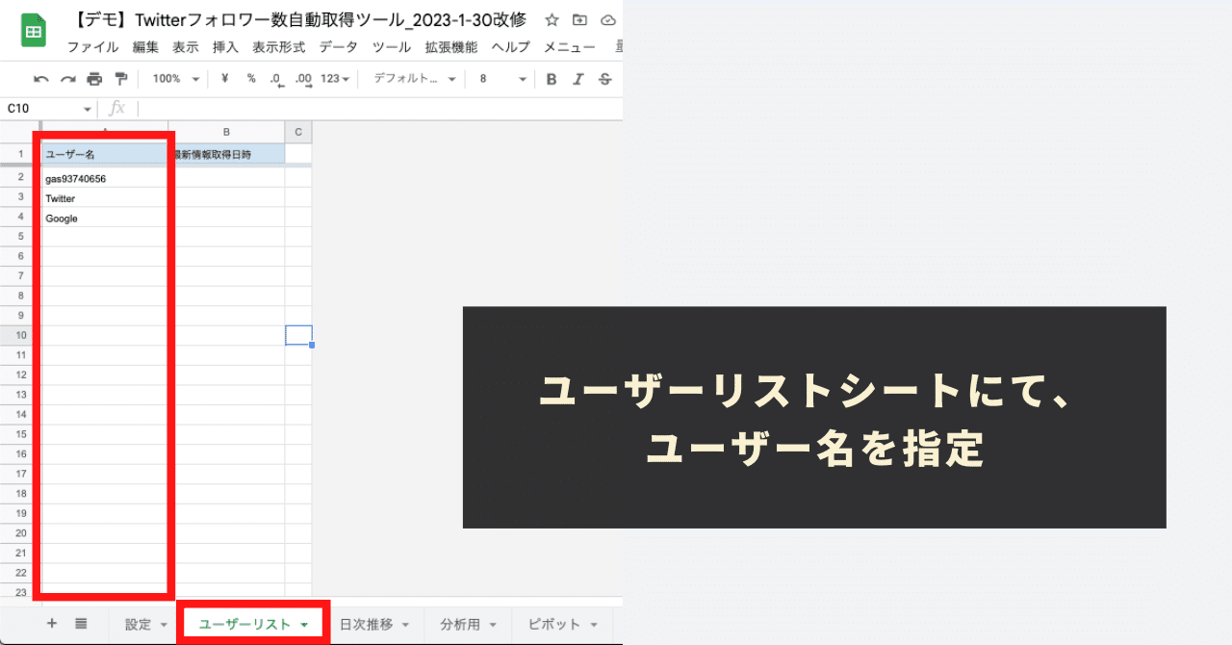1232x645 pixels.
Task: Decrease decimal places
Action: pyautogui.click(x=276, y=78)
